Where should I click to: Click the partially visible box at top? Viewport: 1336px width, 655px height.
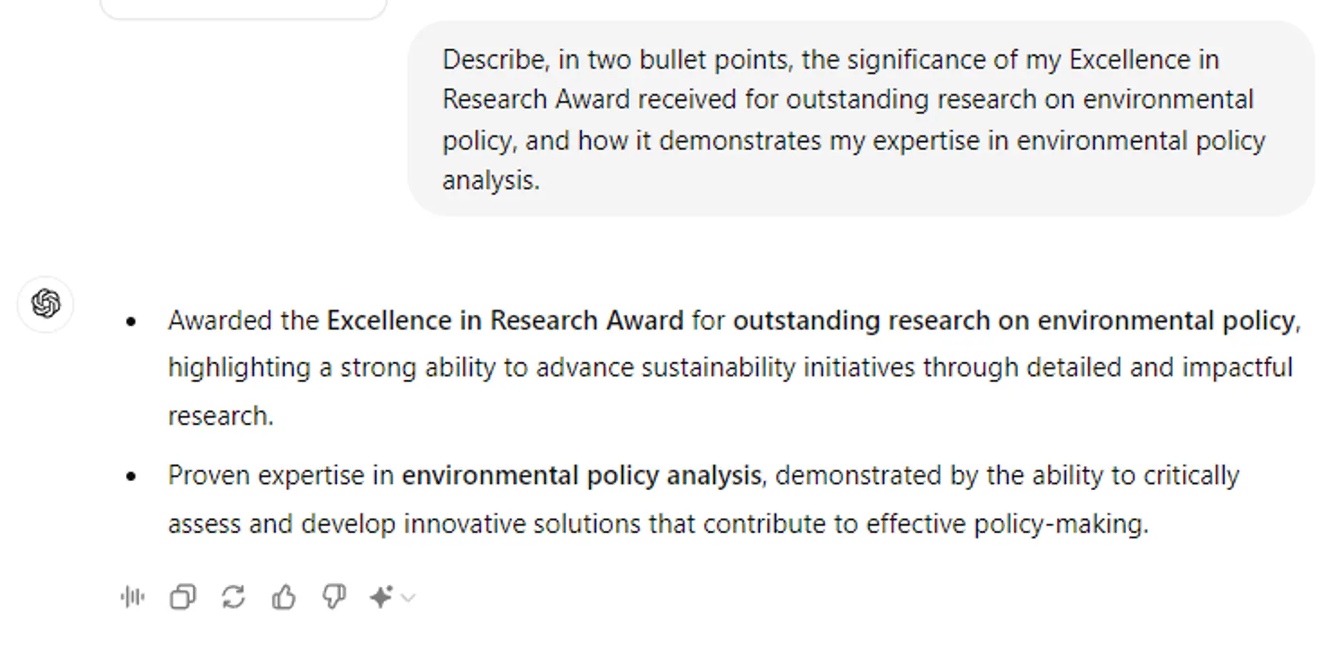pyautogui.click(x=243, y=8)
